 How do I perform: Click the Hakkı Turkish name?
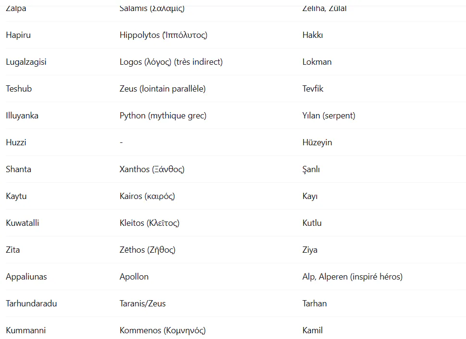[x=312, y=35]
